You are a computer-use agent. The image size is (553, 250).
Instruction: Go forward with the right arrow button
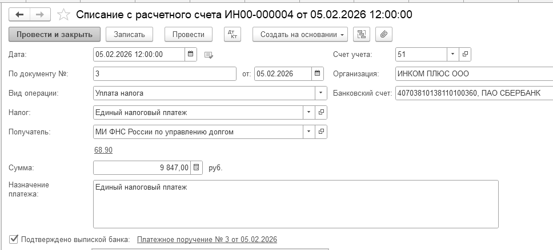(40, 14)
